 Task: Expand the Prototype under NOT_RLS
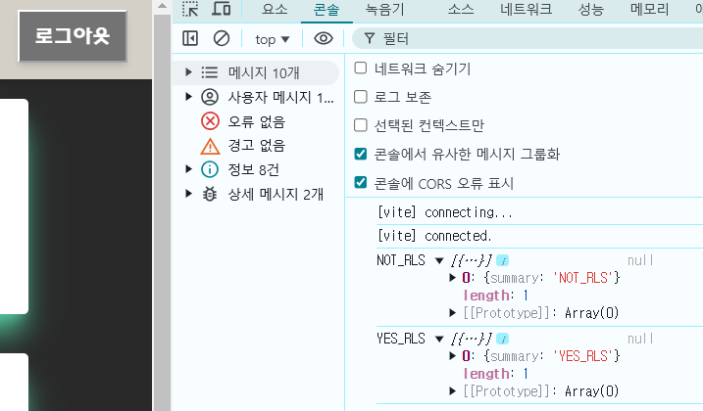point(452,312)
